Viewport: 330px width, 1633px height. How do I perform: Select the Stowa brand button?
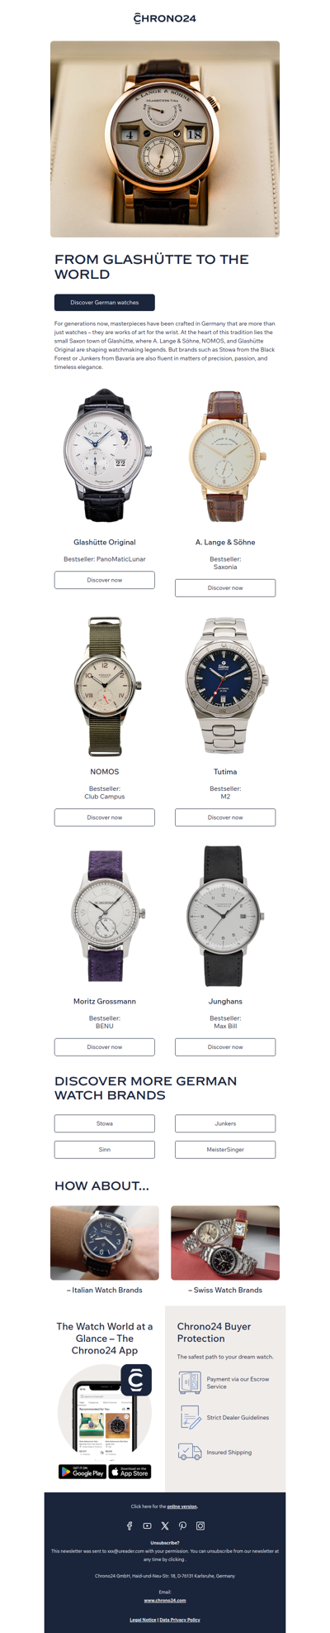(x=105, y=1123)
